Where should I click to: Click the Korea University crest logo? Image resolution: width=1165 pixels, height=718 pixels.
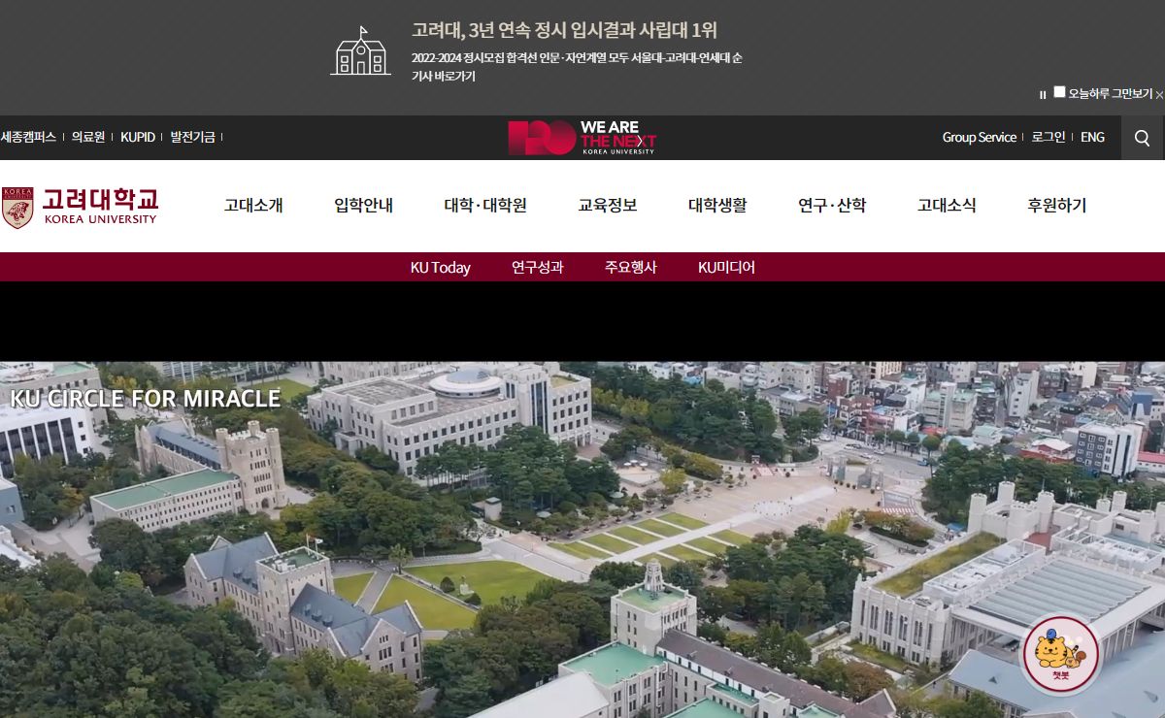click(x=17, y=207)
